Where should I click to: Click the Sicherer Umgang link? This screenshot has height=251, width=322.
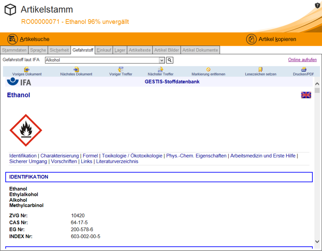coord(28,161)
